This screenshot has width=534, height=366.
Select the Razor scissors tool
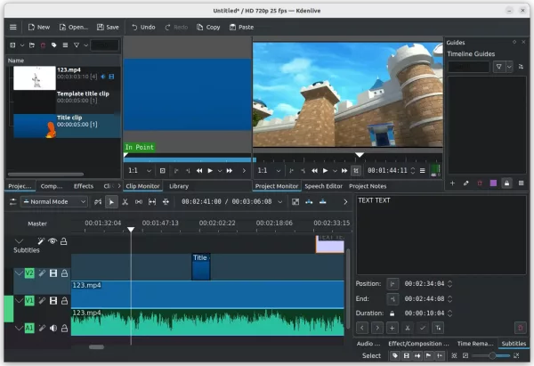[x=125, y=202]
